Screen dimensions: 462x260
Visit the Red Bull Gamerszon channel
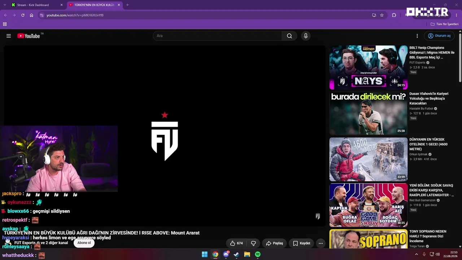[x=422, y=200]
